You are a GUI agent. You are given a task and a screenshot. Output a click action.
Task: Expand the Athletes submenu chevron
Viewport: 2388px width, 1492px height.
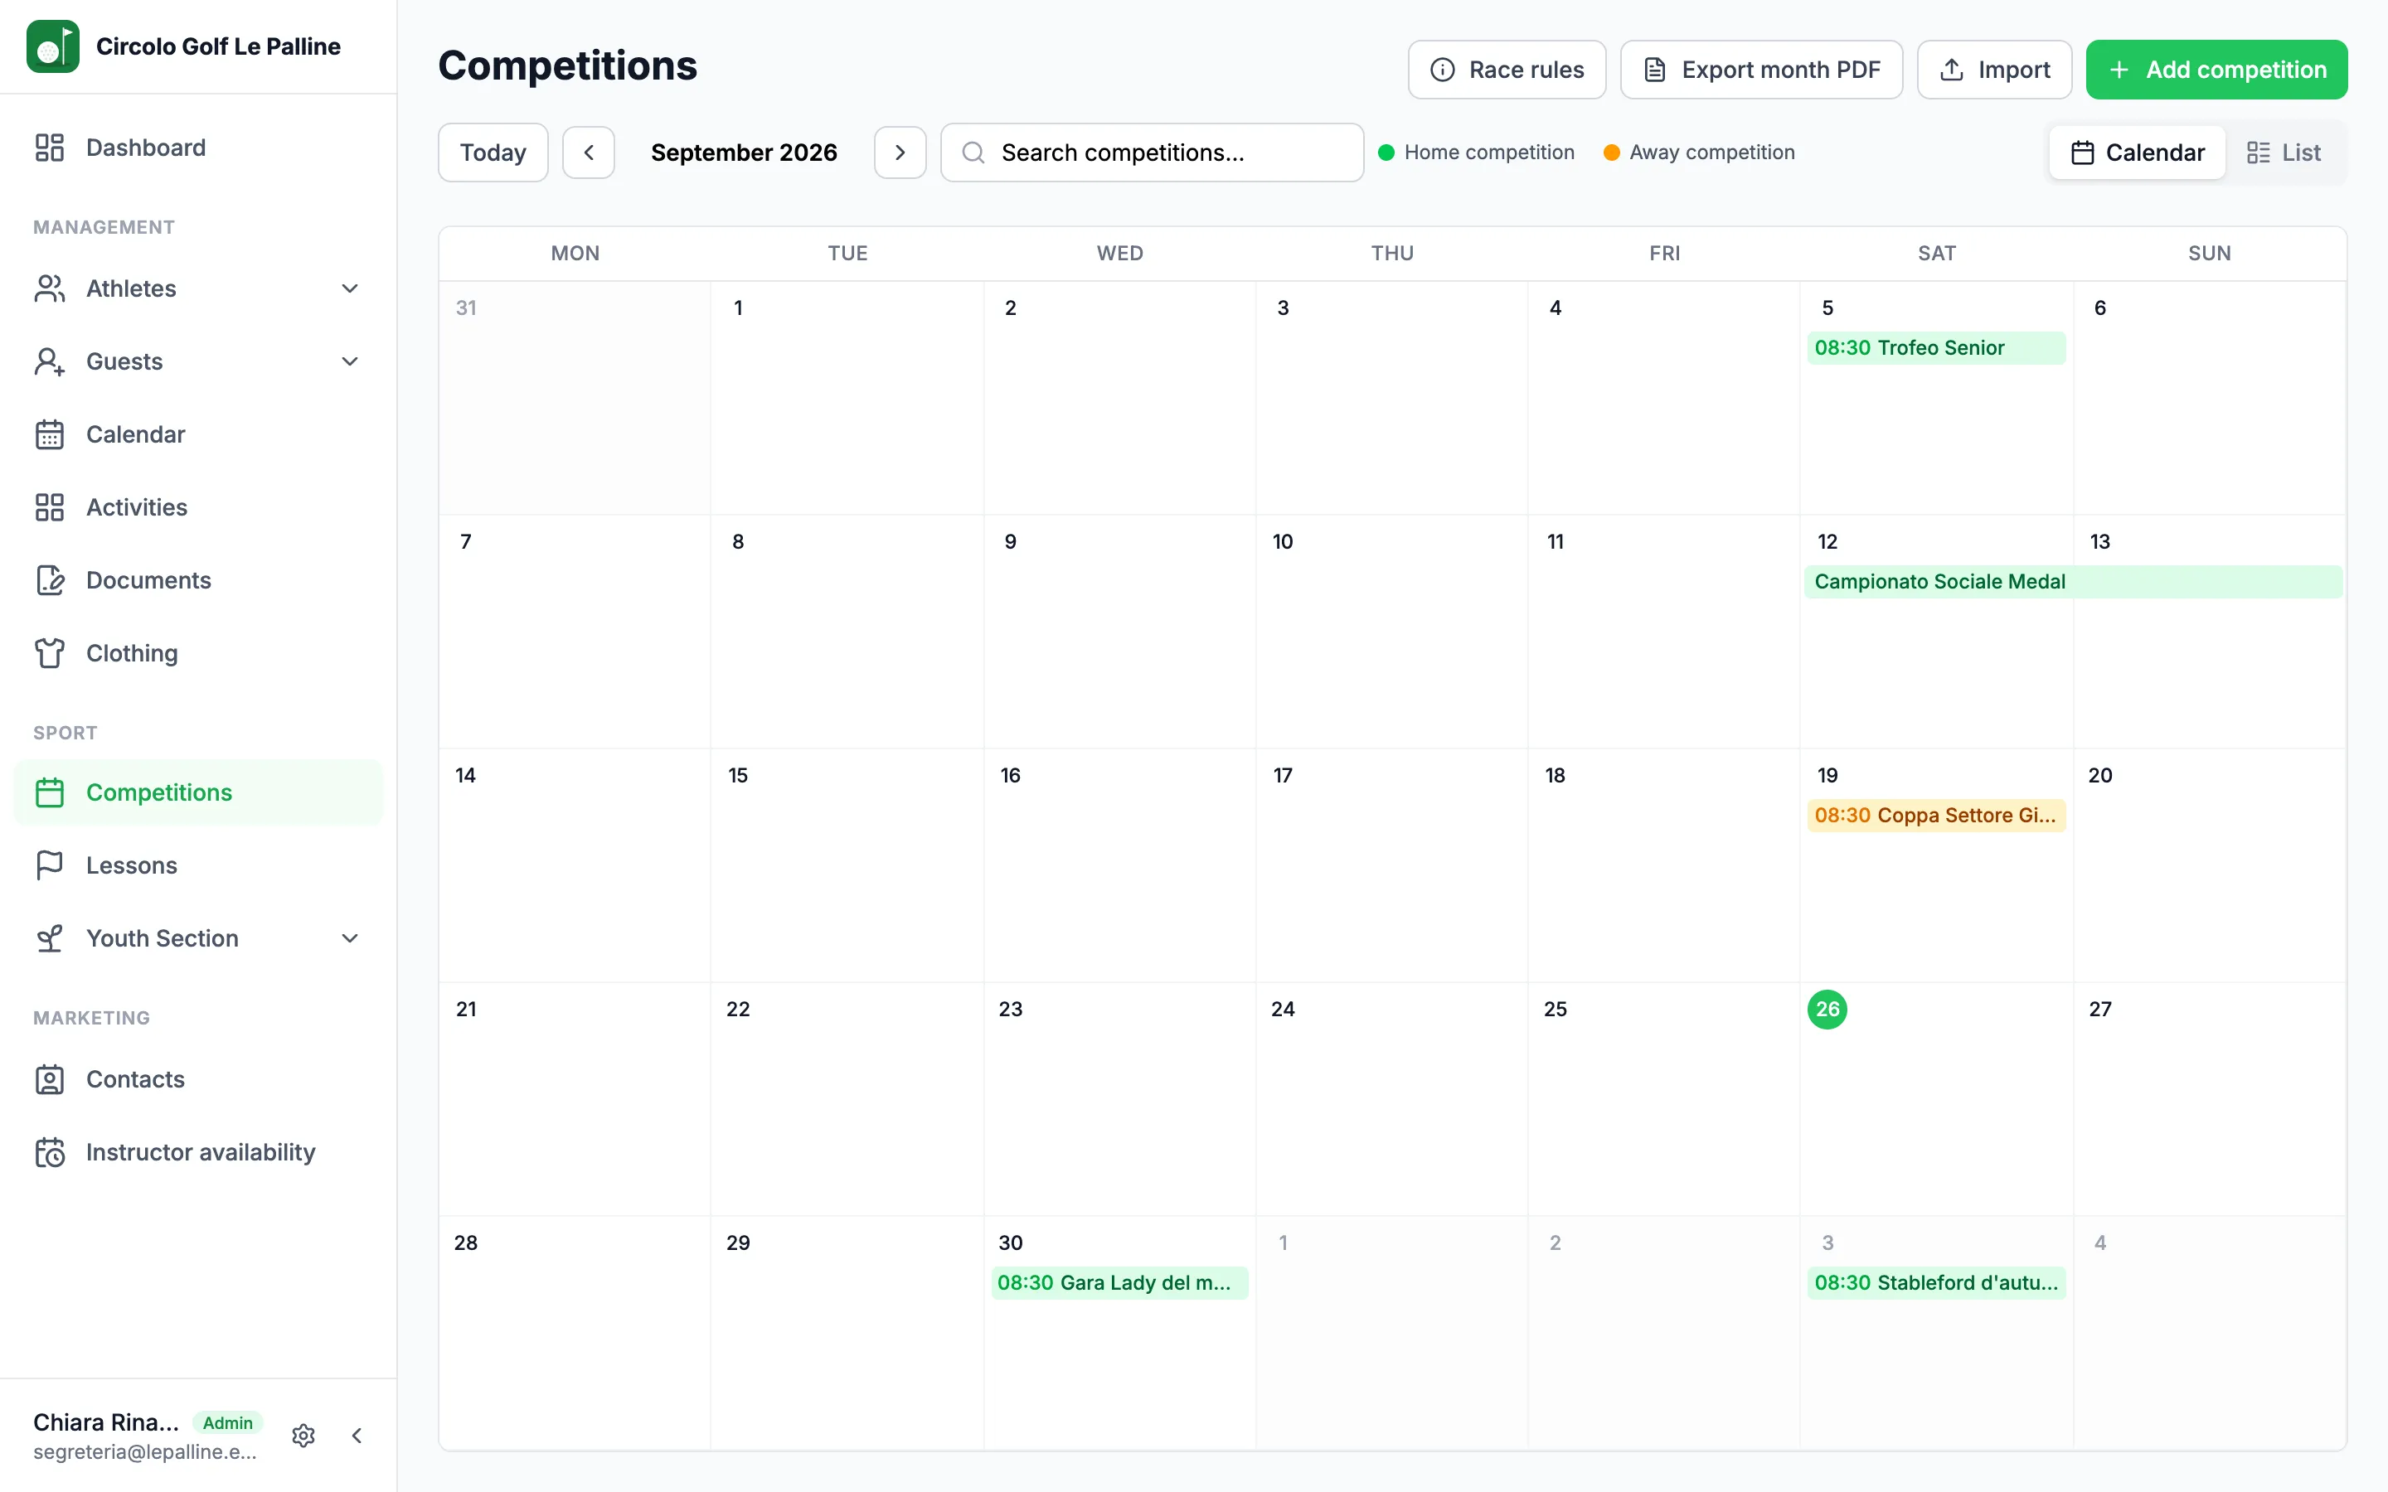pyautogui.click(x=349, y=288)
